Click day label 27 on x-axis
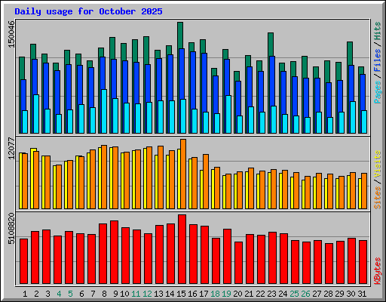386x302 pixels. [317, 294]
